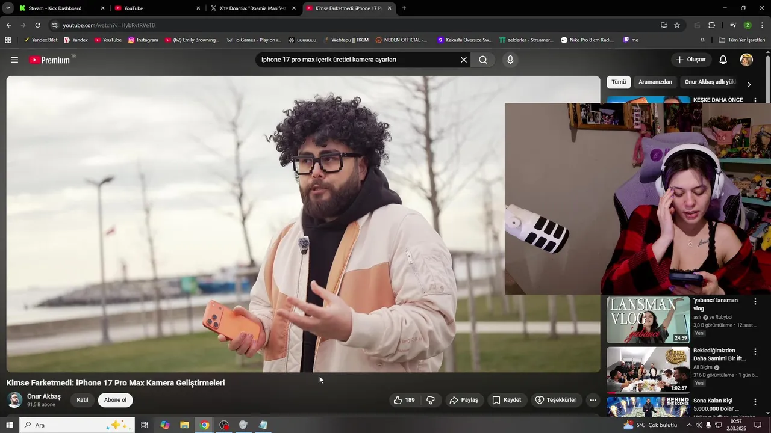Open the Oluştur create button
This screenshot has height=433, width=771.
[690, 60]
